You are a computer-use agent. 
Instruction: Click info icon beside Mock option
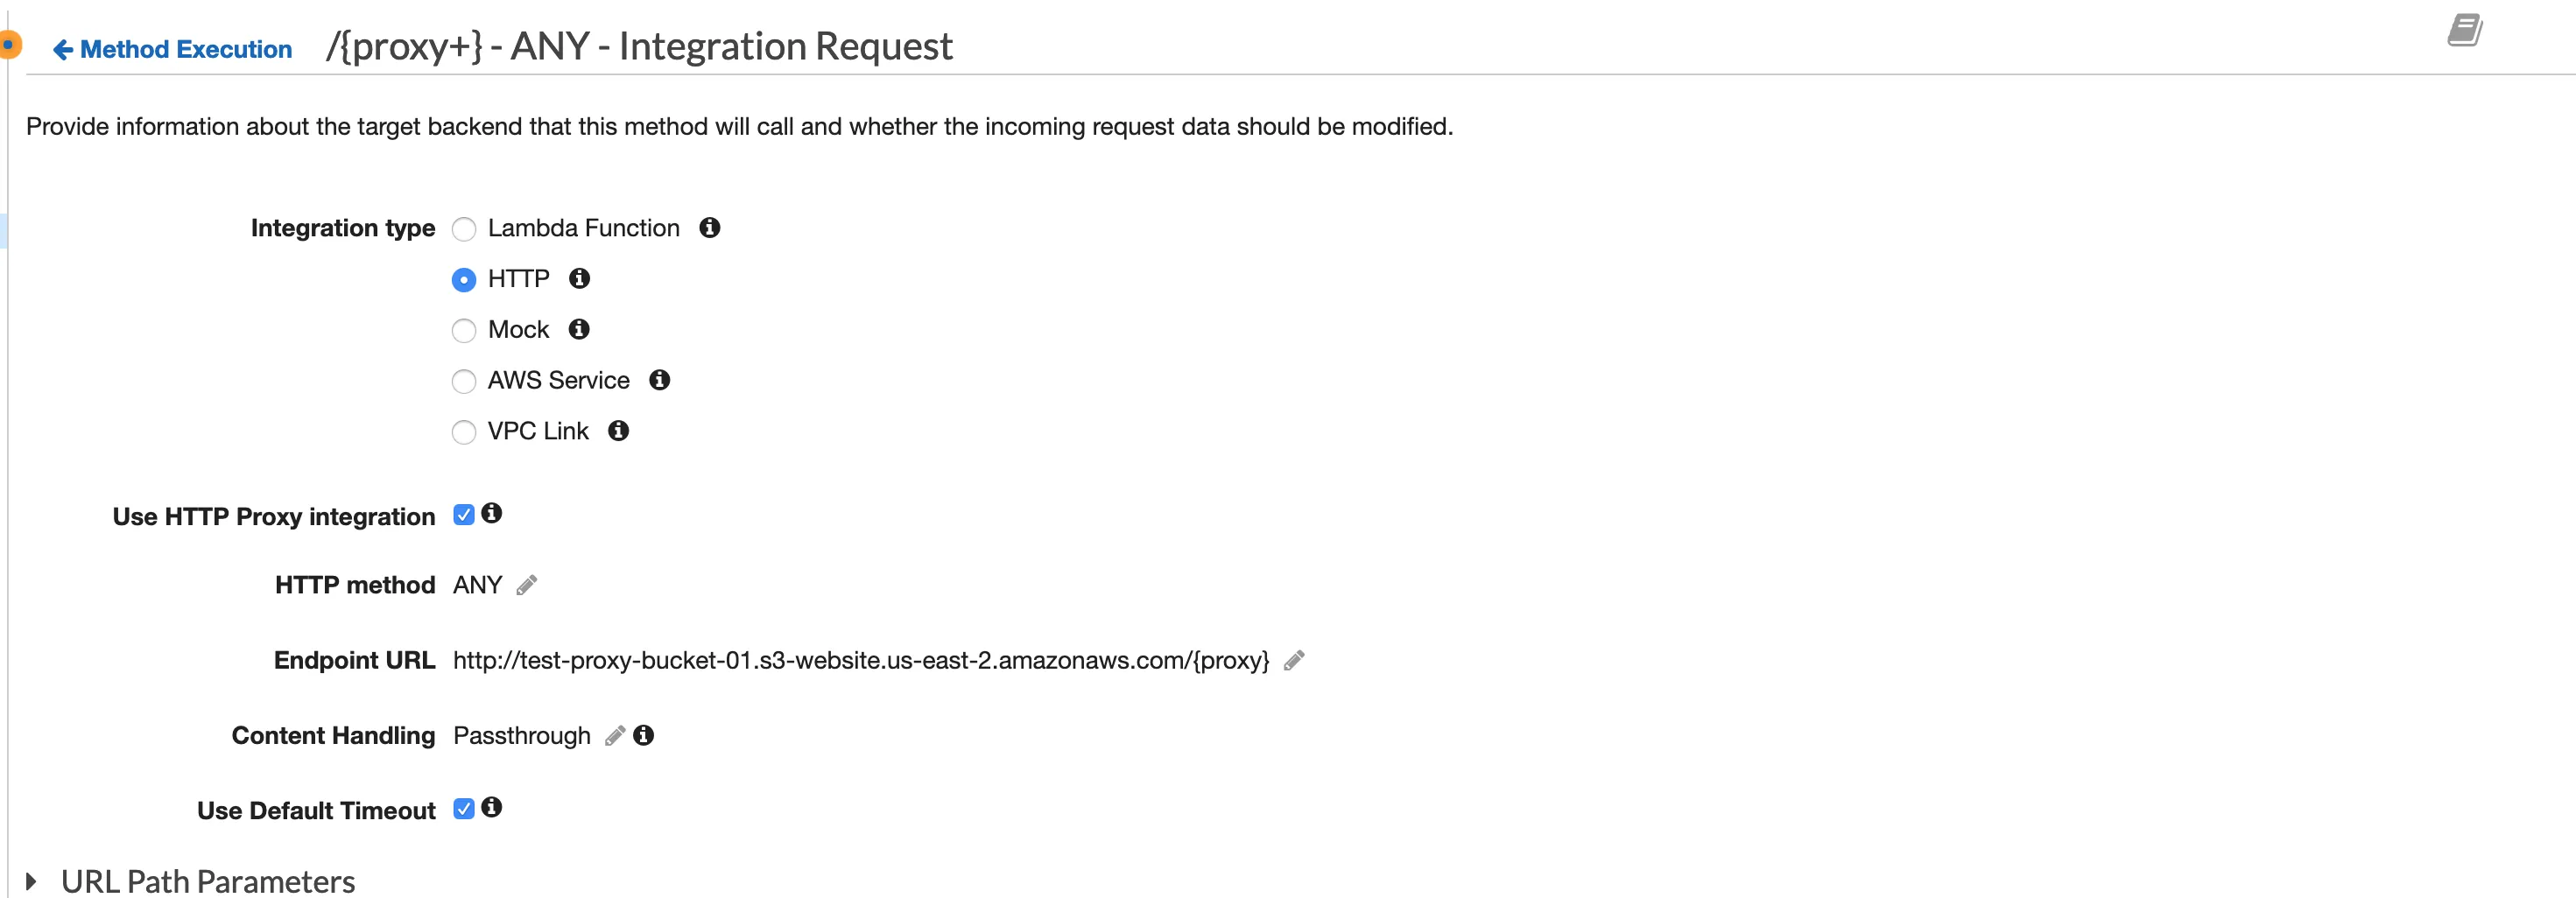578,329
